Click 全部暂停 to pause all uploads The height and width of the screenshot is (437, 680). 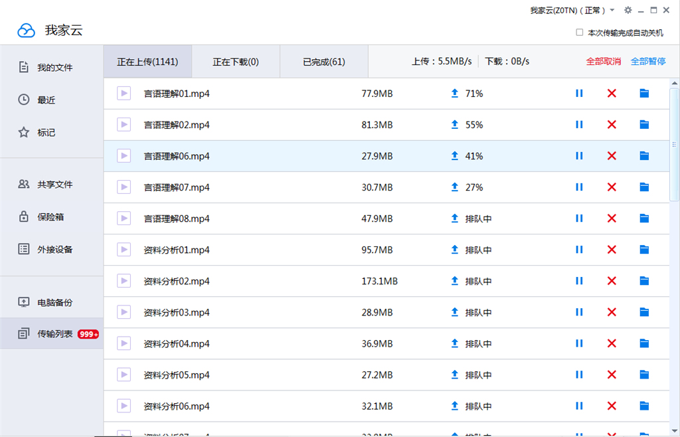(x=648, y=61)
